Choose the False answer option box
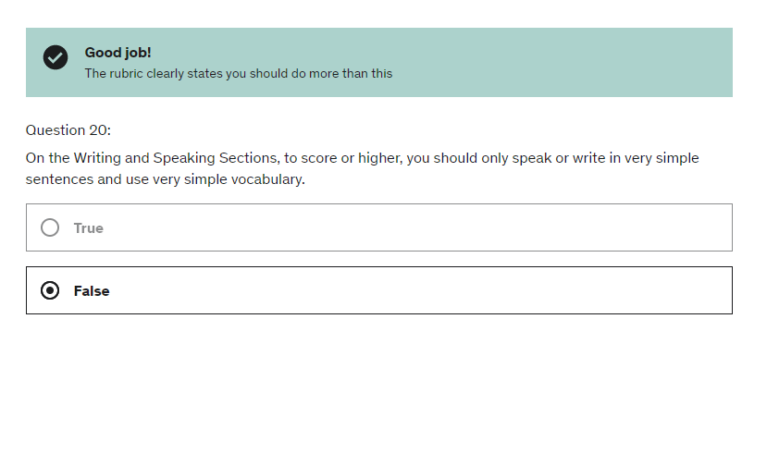This screenshot has width=779, height=454. (x=378, y=290)
